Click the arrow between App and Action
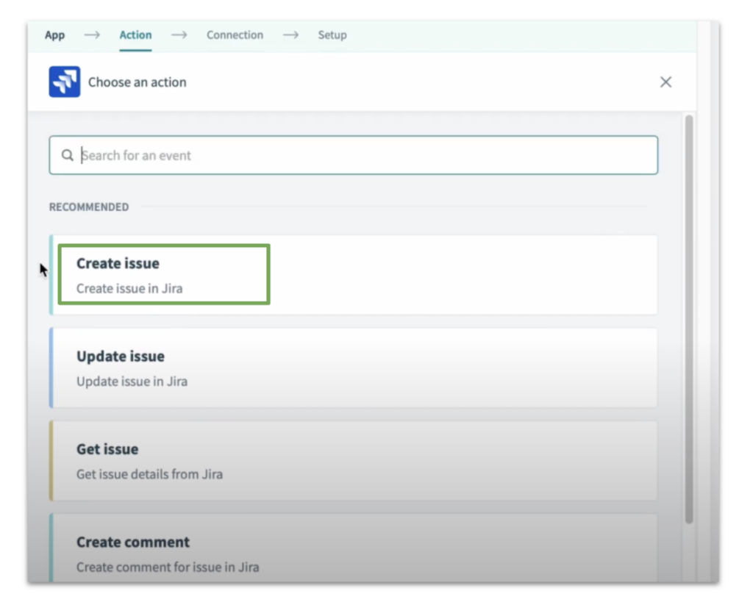Screen dimensions: 753x616 pyautogui.click(x=91, y=35)
